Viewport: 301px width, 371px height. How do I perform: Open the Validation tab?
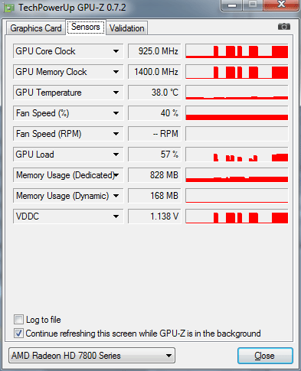tap(127, 28)
